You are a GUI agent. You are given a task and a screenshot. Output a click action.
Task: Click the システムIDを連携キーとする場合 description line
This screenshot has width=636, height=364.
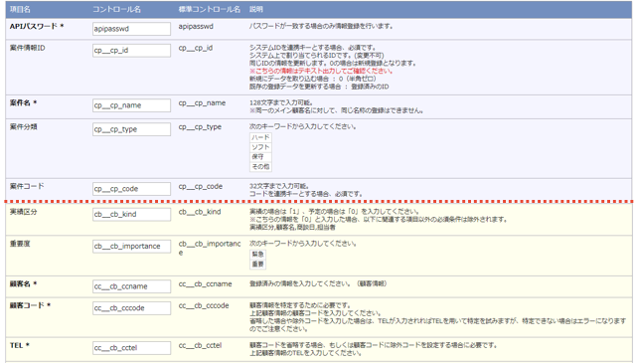click(313, 48)
